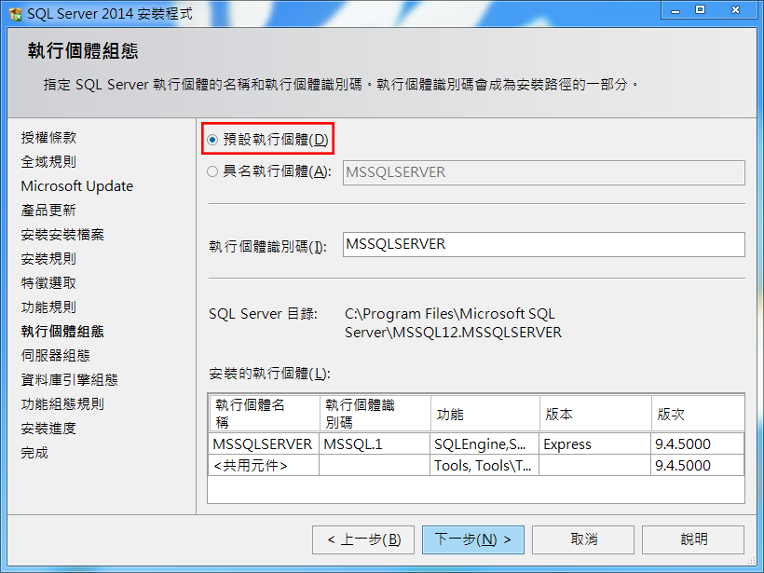Click 特徵選取 step in the sidebar
The width and height of the screenshot is (764, 573).
pos(48,282)
